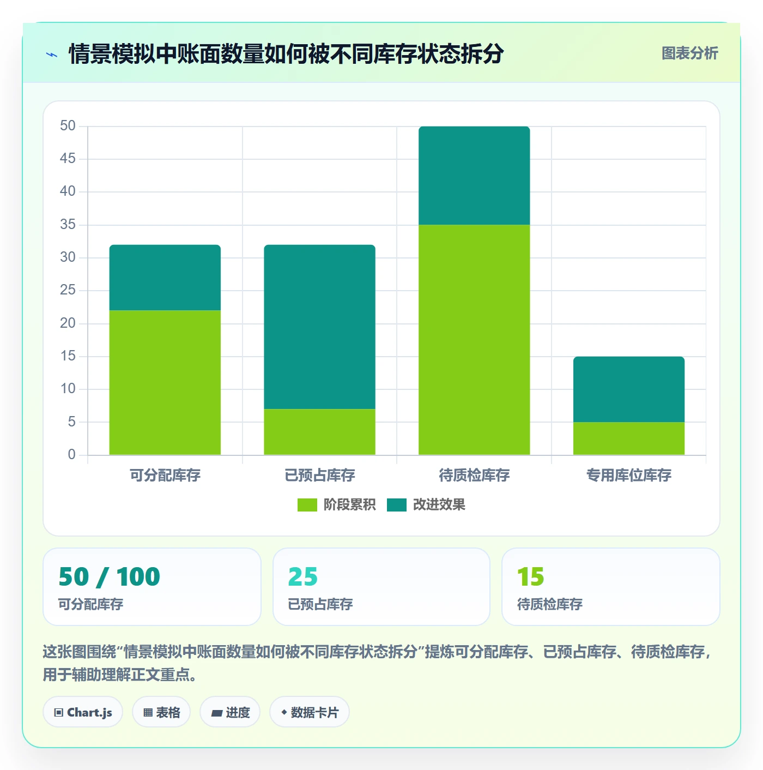Open the 25 已预占库存 stat card
Screen dimensions: 763x770
(x=381, y=587)
